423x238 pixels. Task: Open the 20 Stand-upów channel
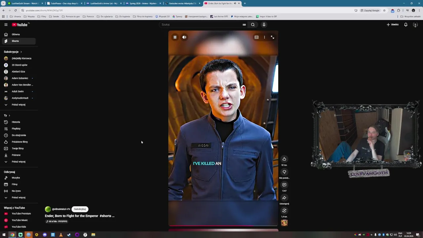click(x=19, y=65)
